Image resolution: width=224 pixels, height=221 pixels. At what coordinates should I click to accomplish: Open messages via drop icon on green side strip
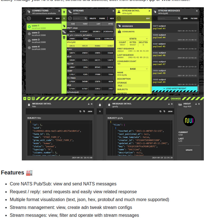pyautogui.click(x=64, y=26)
